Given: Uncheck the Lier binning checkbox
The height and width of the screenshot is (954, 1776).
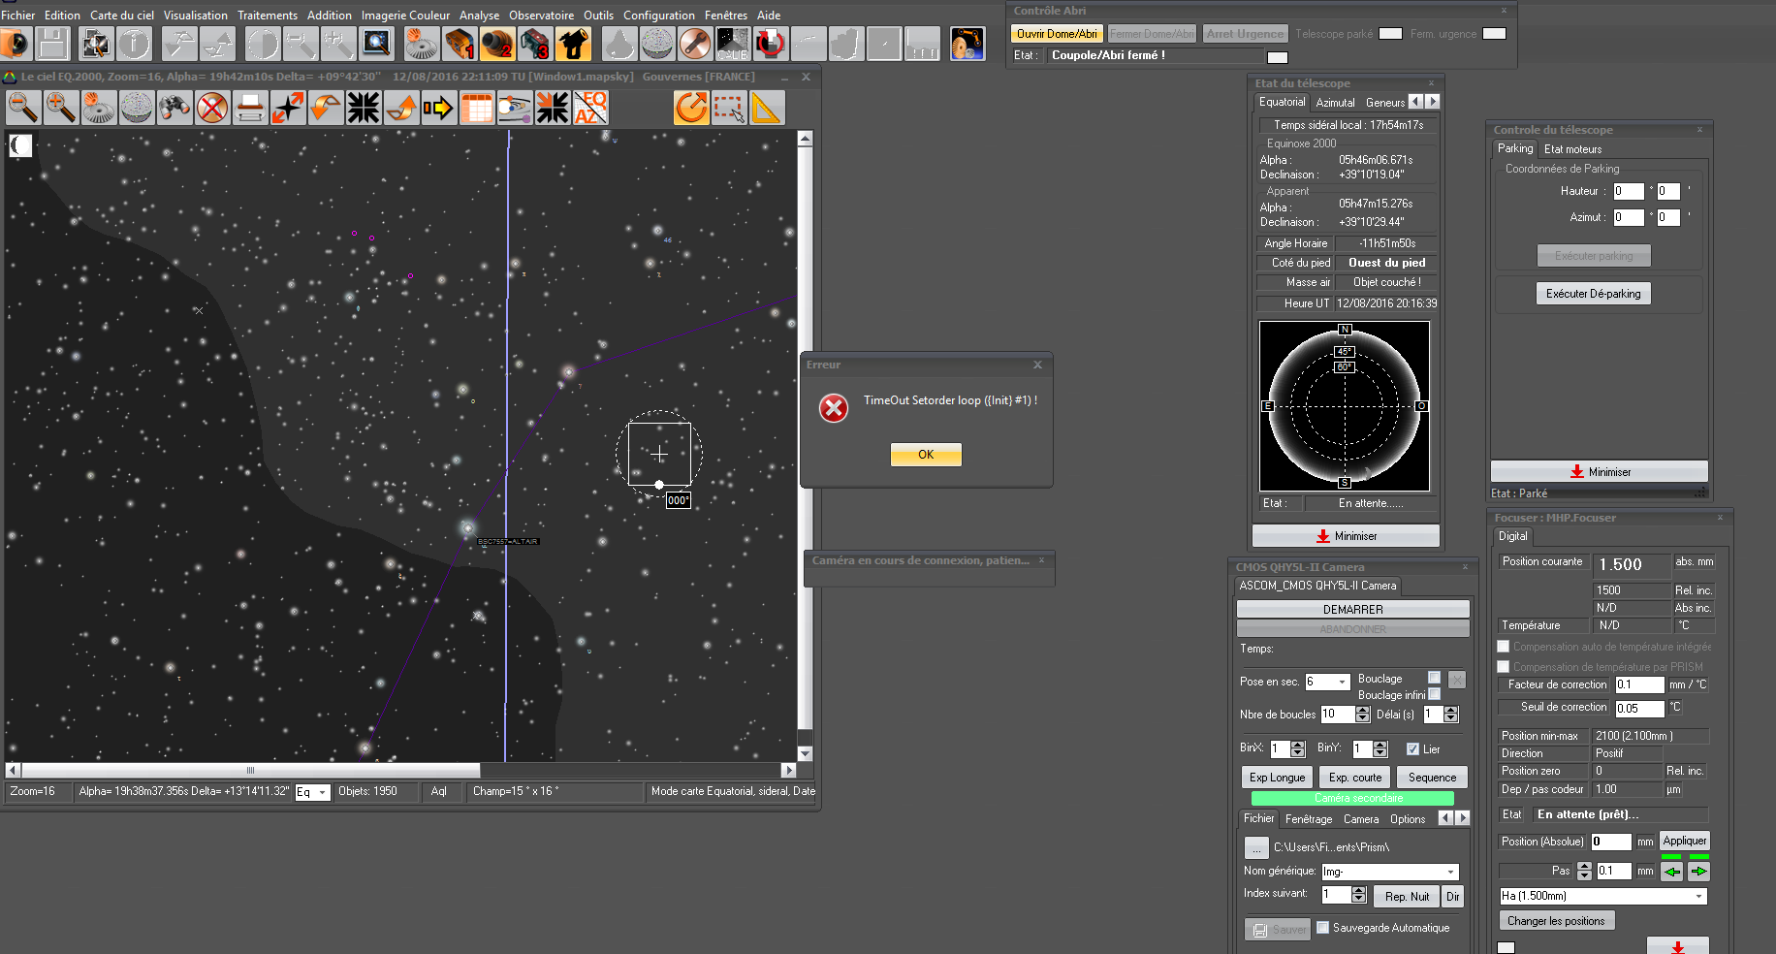Looking at the screenshot, I should pyautogui.click(x=1412, y=748).
